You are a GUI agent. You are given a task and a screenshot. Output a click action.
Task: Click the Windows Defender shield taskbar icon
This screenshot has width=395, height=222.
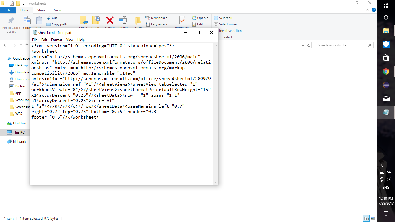[x=386, y=44]
